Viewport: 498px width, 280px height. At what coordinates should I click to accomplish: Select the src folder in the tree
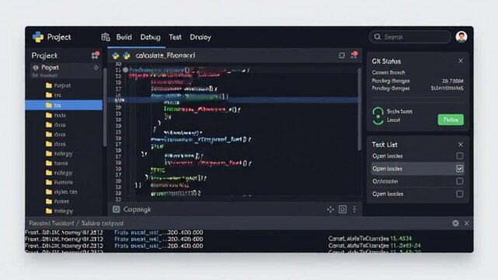tap(54, 95)
